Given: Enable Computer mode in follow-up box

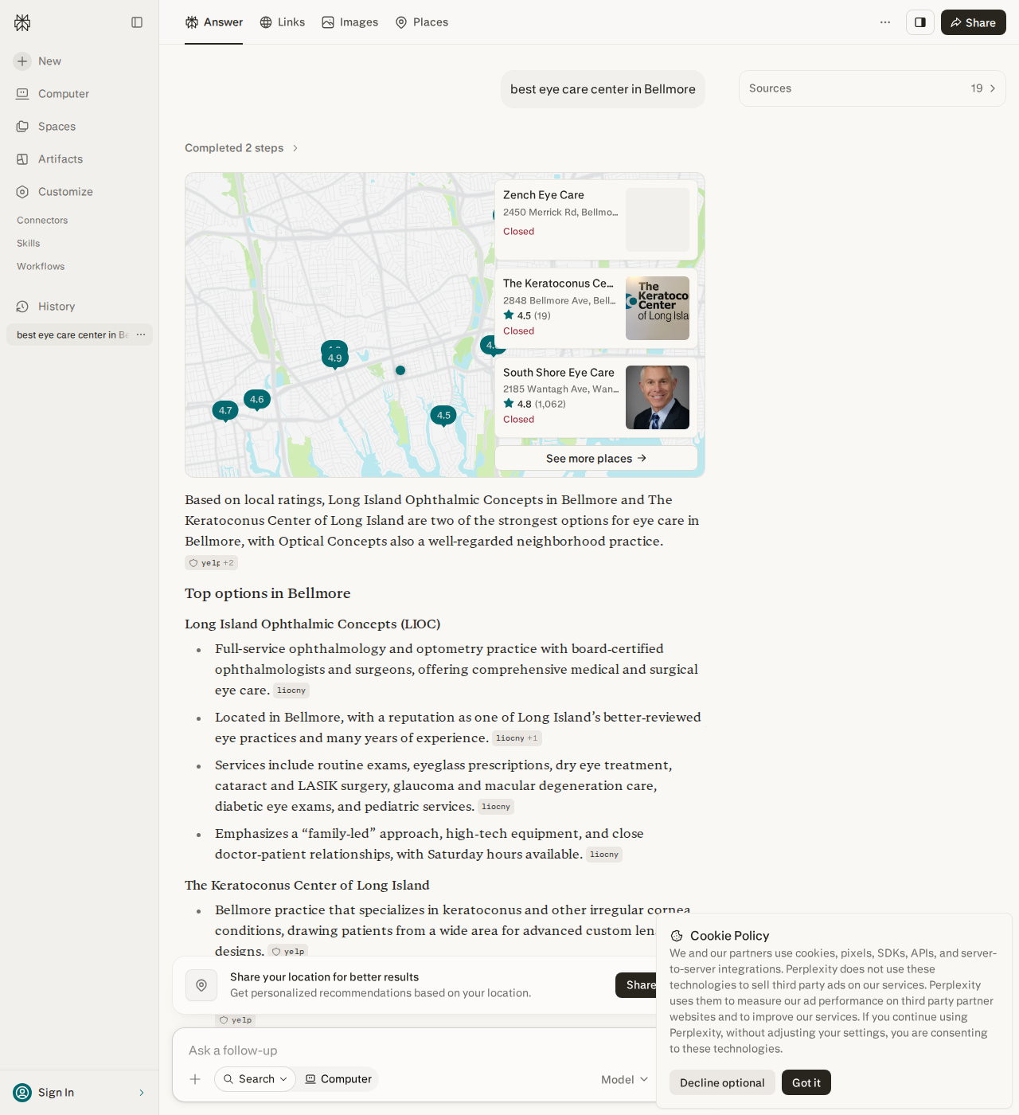Looking at the screenshot, I should coord(338,1079).
